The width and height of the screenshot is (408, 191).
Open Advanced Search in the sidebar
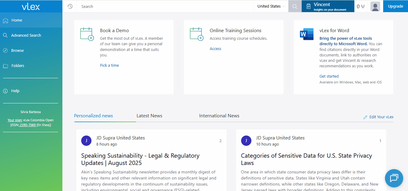tap(26, 35)
